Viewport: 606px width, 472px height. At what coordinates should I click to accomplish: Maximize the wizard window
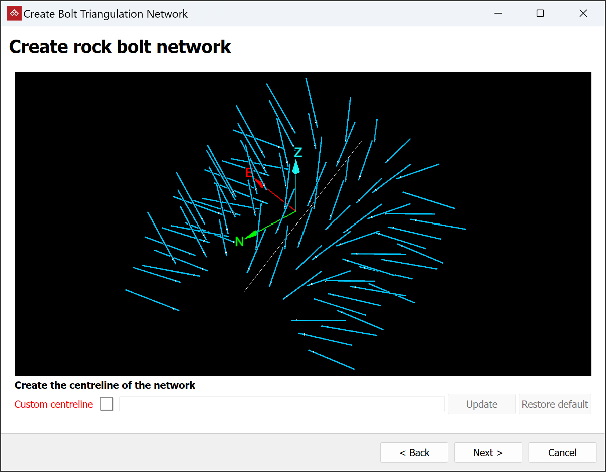pyautogui.click(x=540, y=14)
